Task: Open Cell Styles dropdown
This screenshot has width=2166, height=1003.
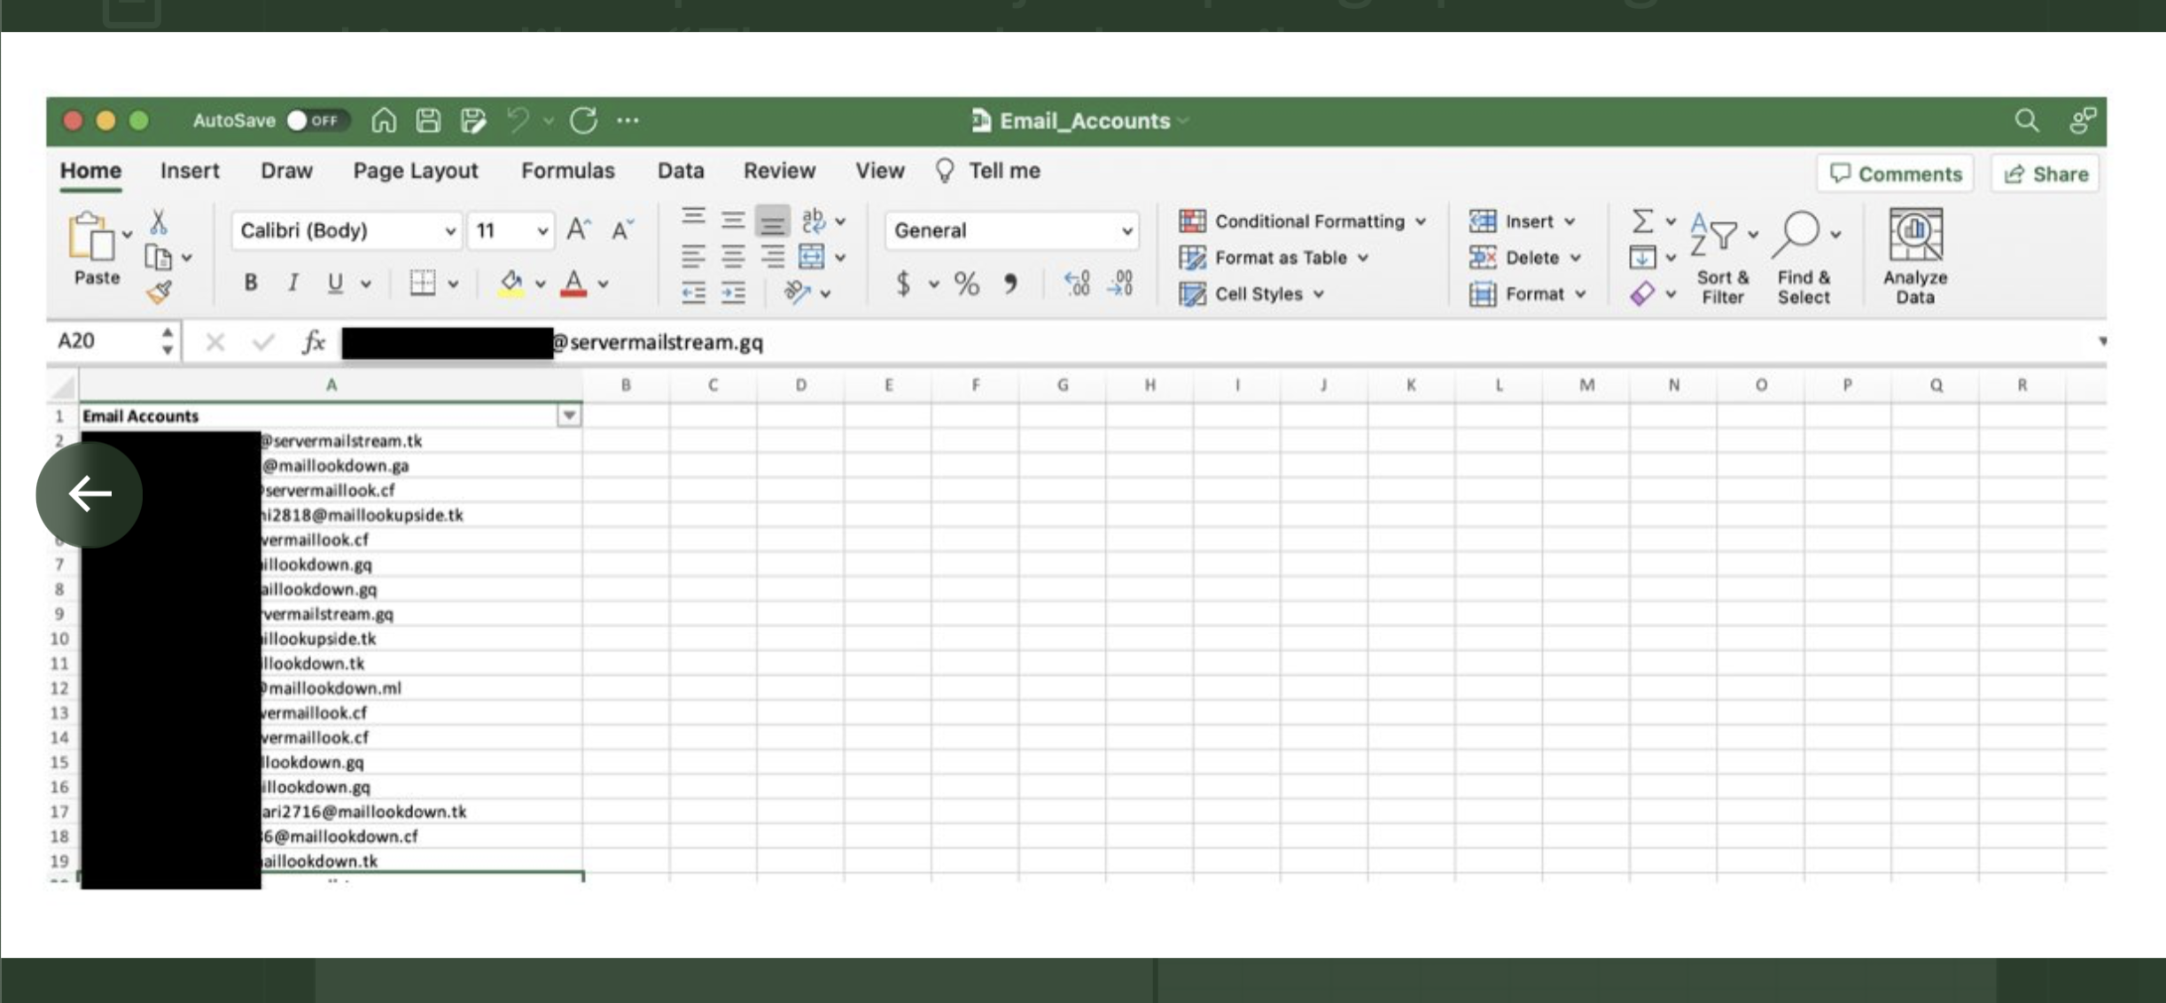Action: click(x=1251, y=294)
